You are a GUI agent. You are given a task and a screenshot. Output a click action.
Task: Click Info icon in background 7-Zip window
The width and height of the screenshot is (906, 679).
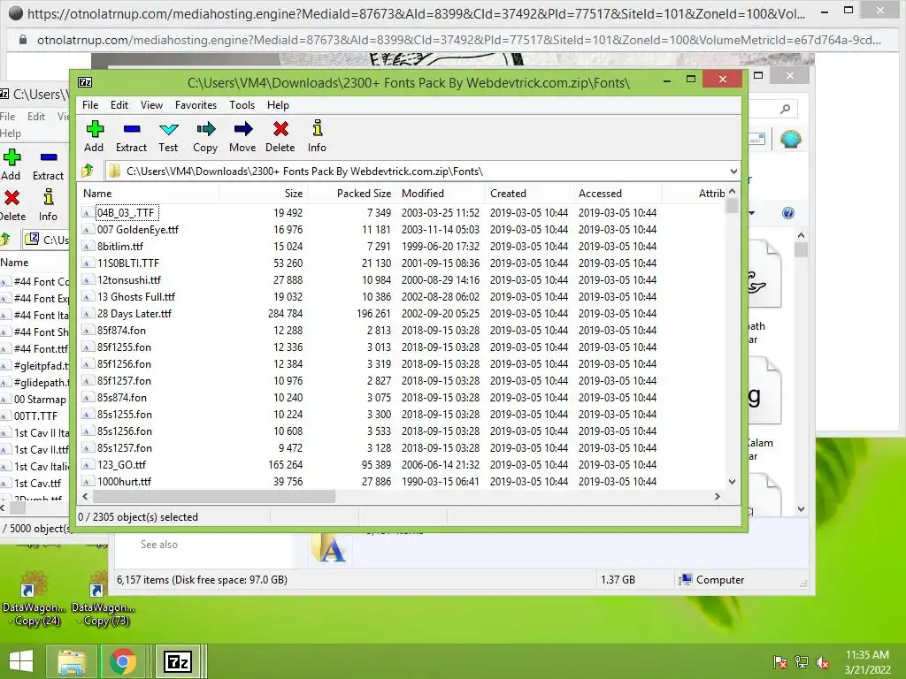pos(49,197)
